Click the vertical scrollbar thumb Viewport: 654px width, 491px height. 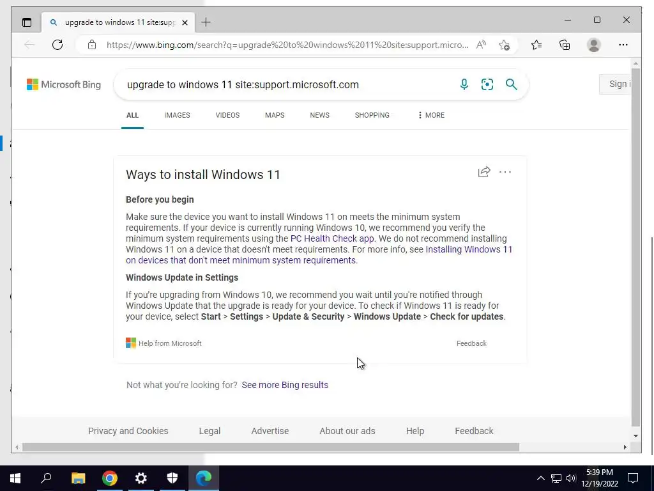pos(635,247)
